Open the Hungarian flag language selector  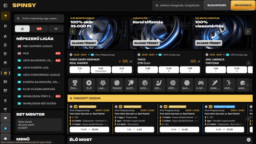tap(5, 118)
